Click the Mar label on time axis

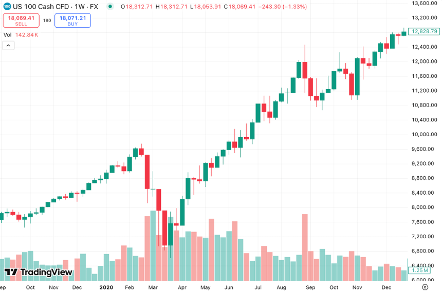[x=153, y=287]
